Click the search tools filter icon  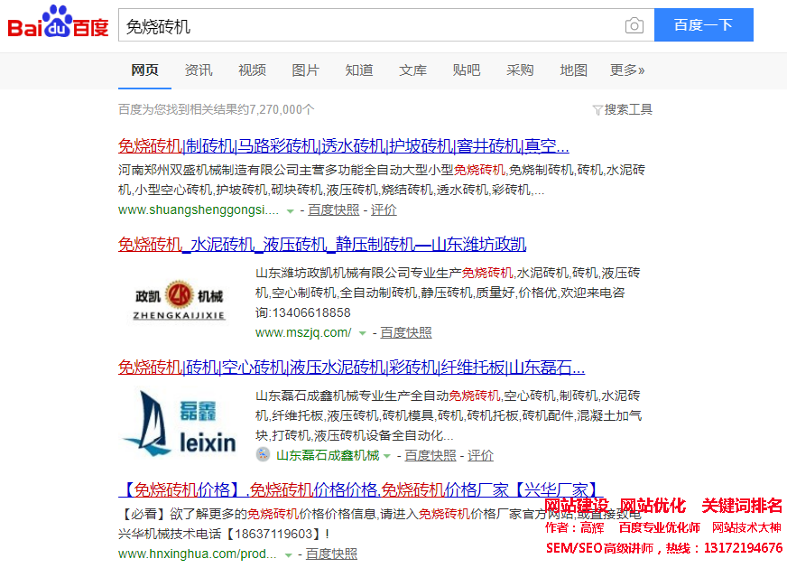coord(597,110)
